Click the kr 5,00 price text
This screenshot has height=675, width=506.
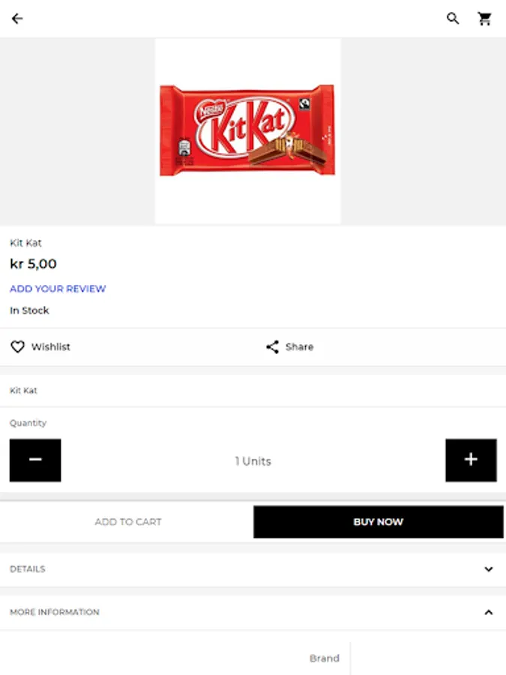point(33,264)
